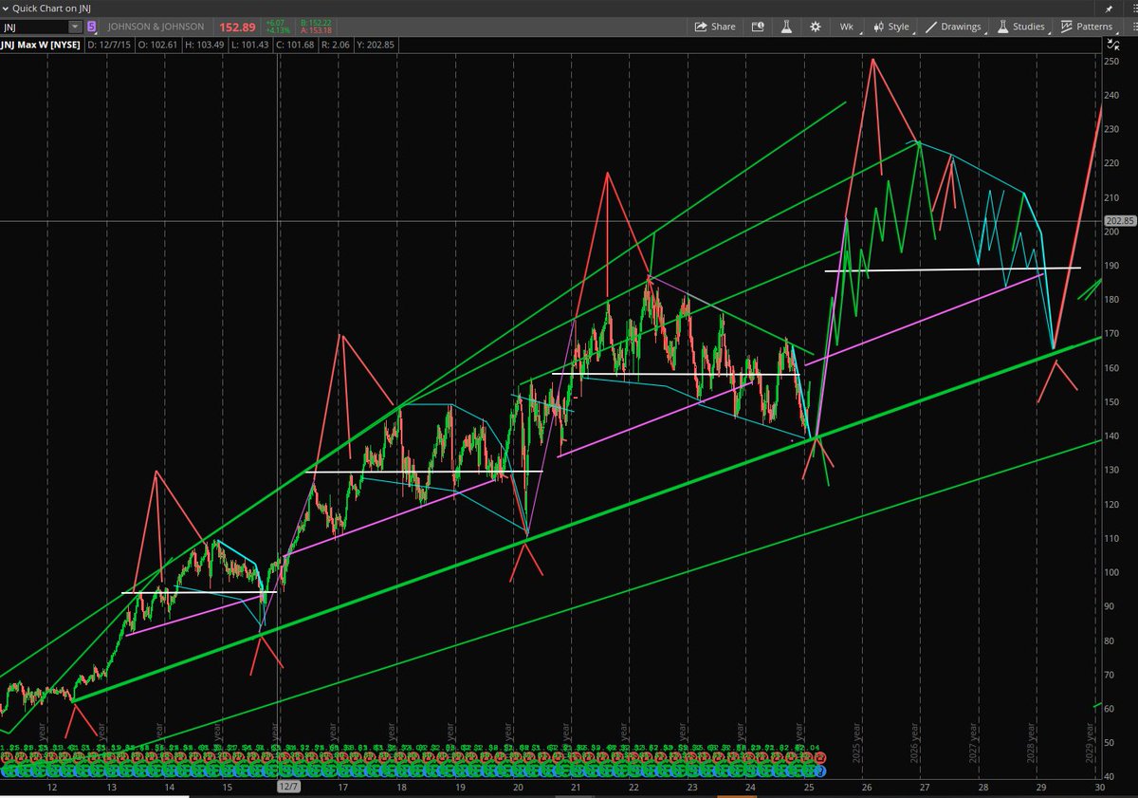
Task: Click the purple symbol link icon
Action: click(91, 27)
